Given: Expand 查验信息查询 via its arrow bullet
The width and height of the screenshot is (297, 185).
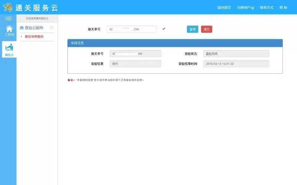Looking at the screenshot, I should coord(21,36).
